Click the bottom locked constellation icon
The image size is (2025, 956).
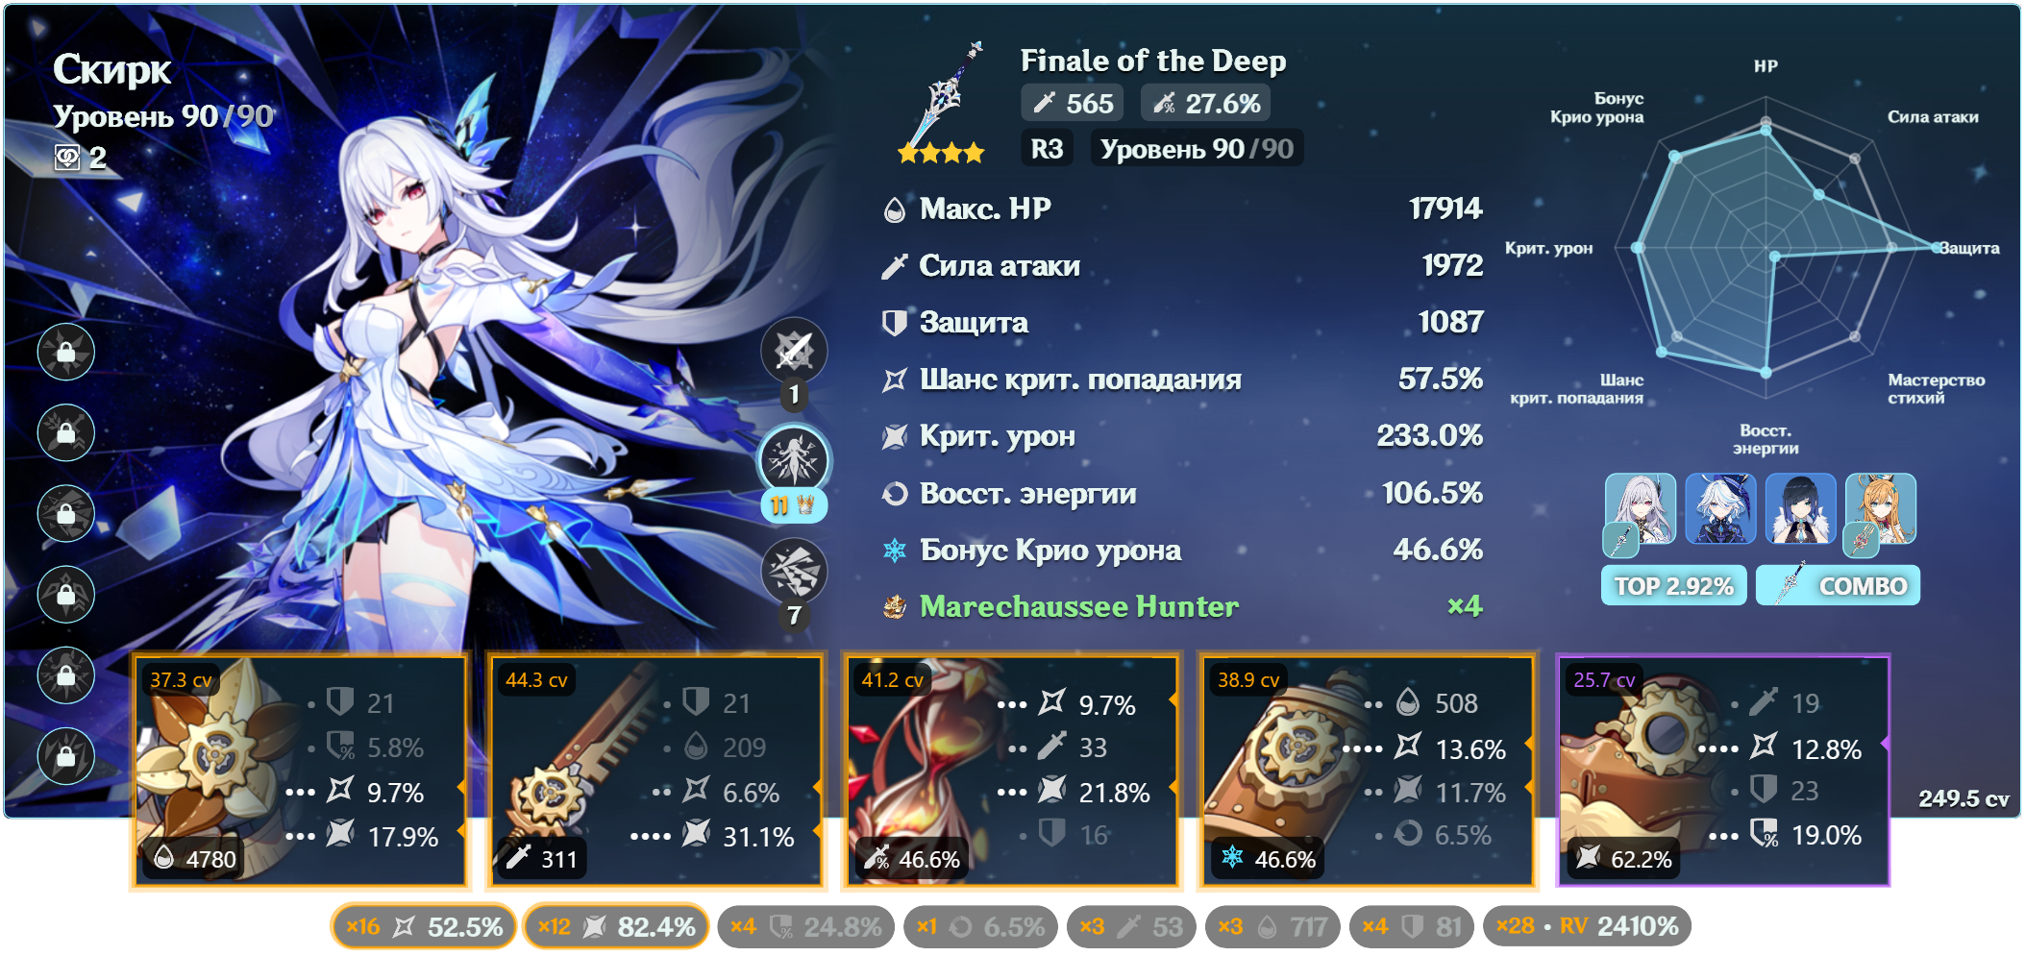[66, 755]
